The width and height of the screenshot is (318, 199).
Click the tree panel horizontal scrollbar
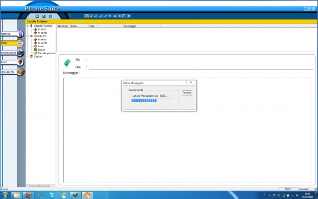pyautogui.click(x=40, y=185)
